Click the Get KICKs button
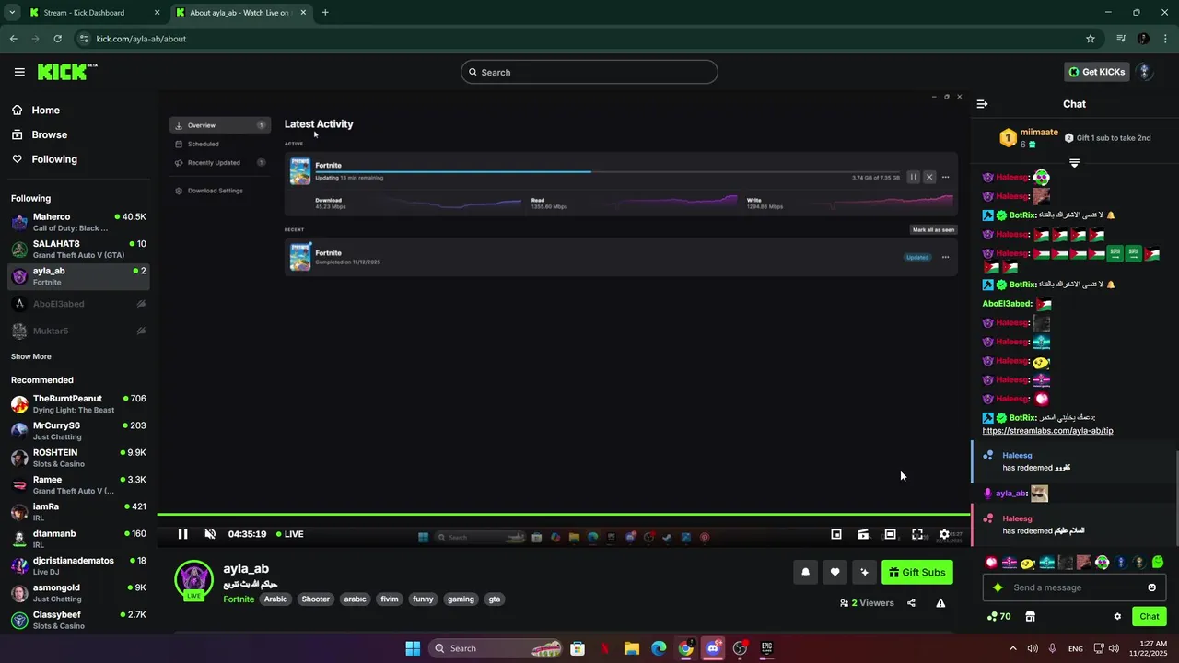The height and width of the screenshot is (663, 1179). 1096,72
